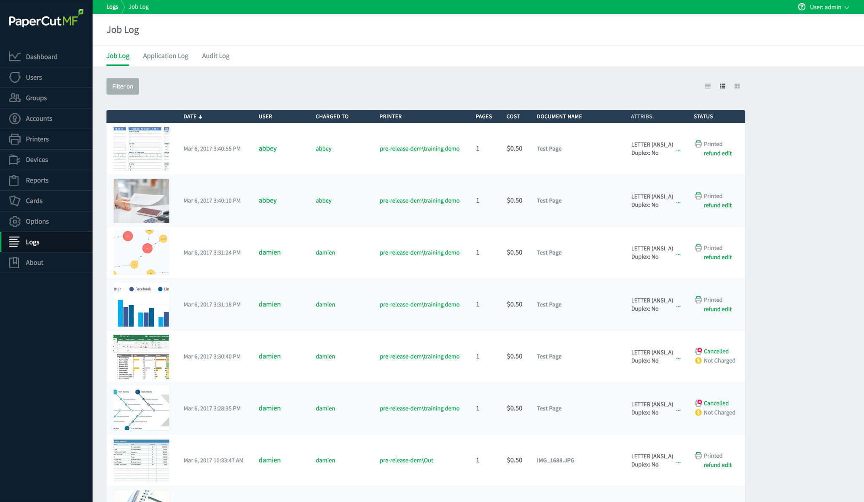
Task: Expand attributes ellipsis on first job row
Action: [x=678, y=150]
